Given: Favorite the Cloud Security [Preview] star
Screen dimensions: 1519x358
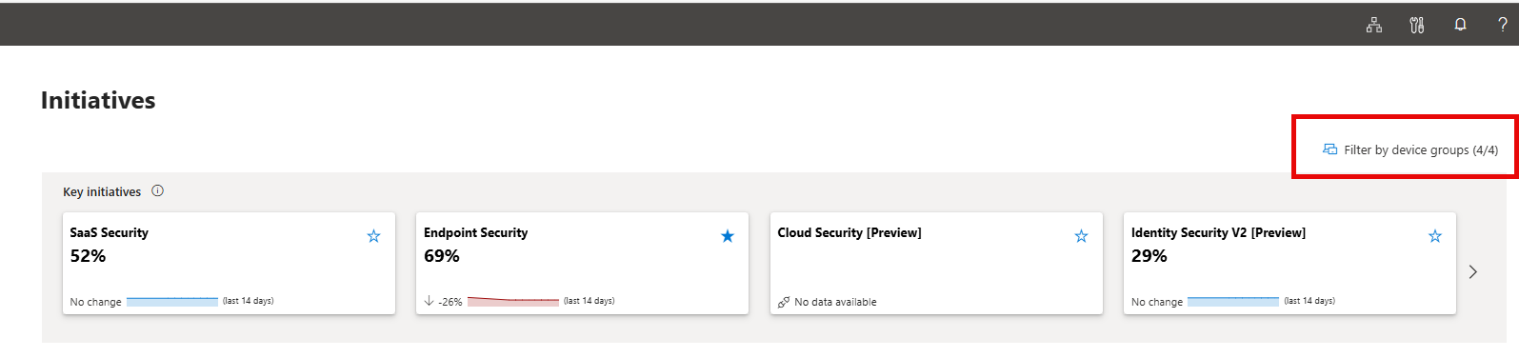Looking at the screenshot, I should pyautogui.click(x=1082, y=236).
